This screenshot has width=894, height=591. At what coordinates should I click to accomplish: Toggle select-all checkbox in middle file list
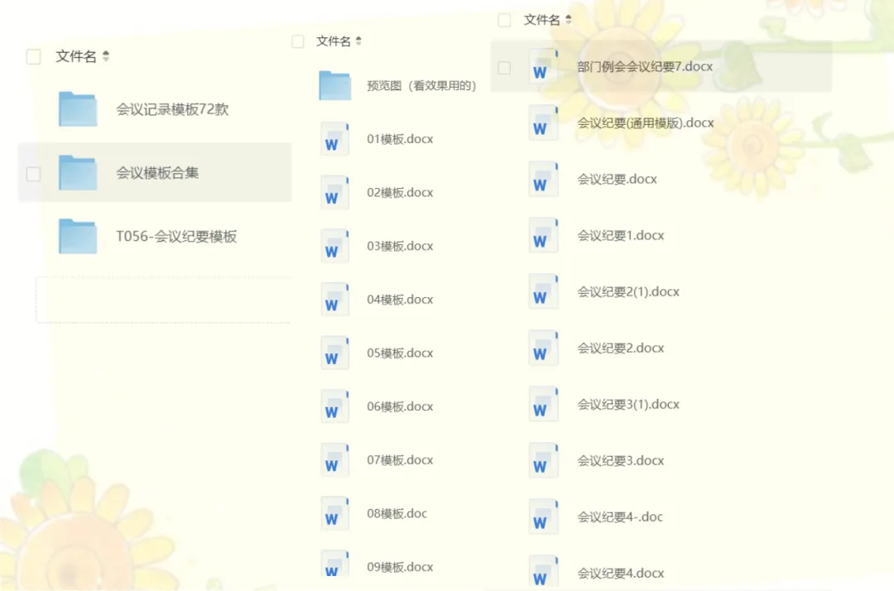point(298,41)
